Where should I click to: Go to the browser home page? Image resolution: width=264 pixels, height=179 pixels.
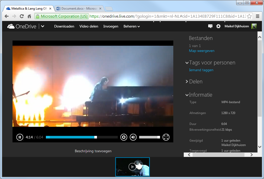pos(29,16)
